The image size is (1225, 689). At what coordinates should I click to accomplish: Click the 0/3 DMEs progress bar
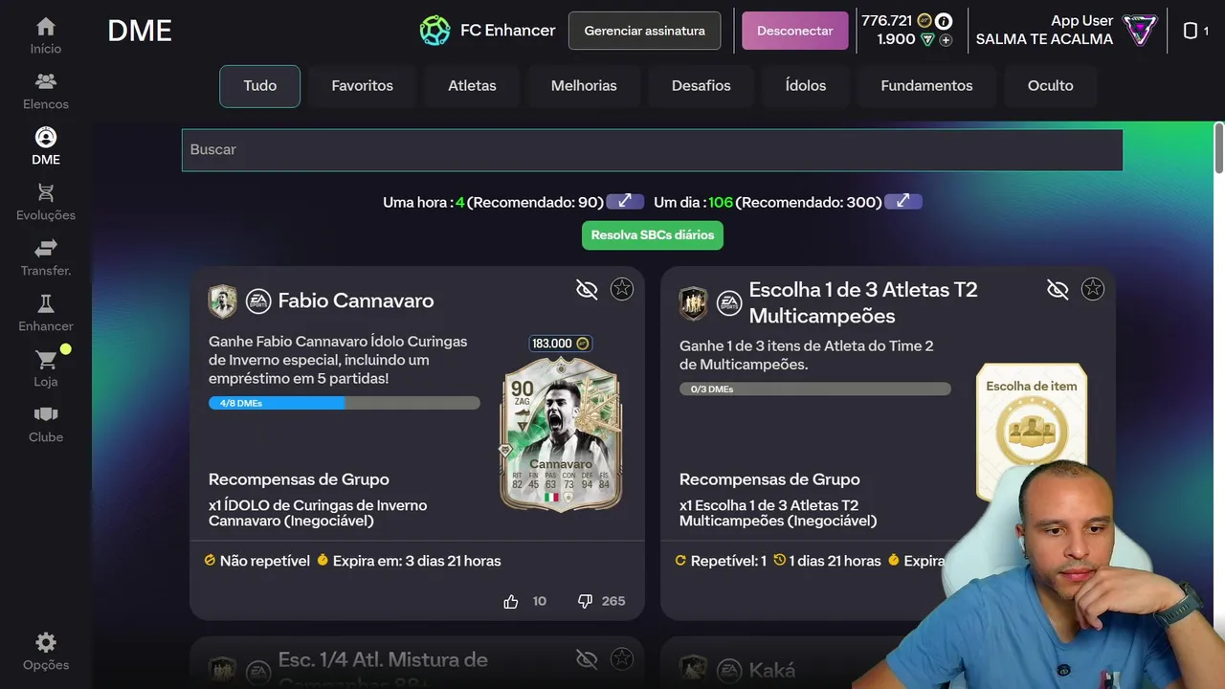tap(815, 389)
